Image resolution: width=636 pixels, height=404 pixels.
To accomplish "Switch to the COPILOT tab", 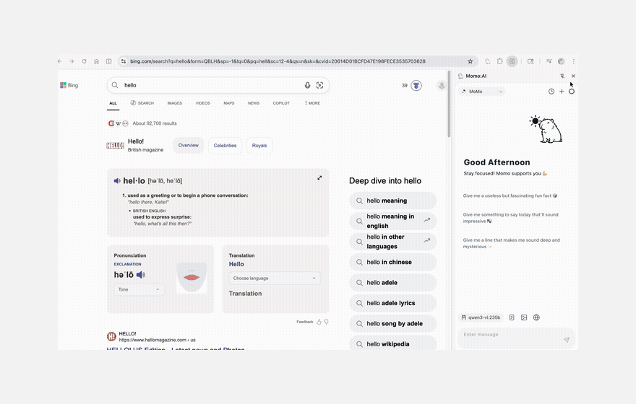I will [281, 103].
